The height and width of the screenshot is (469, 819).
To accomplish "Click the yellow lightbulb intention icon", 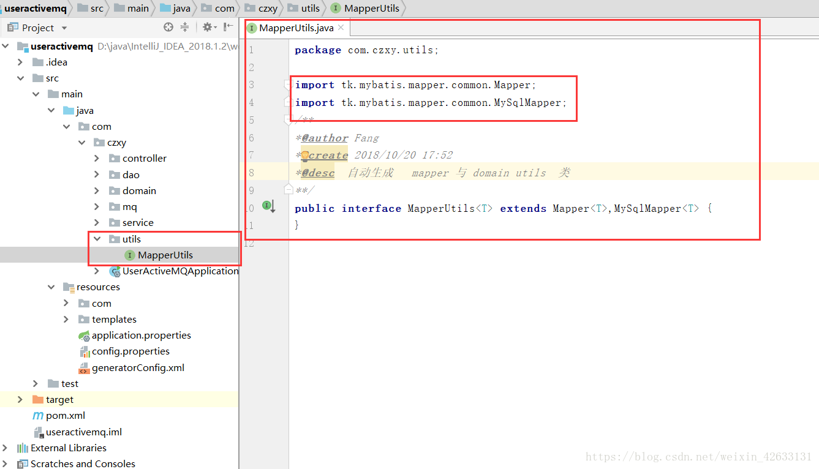I will pyautogui.click(x=304, y=156).
